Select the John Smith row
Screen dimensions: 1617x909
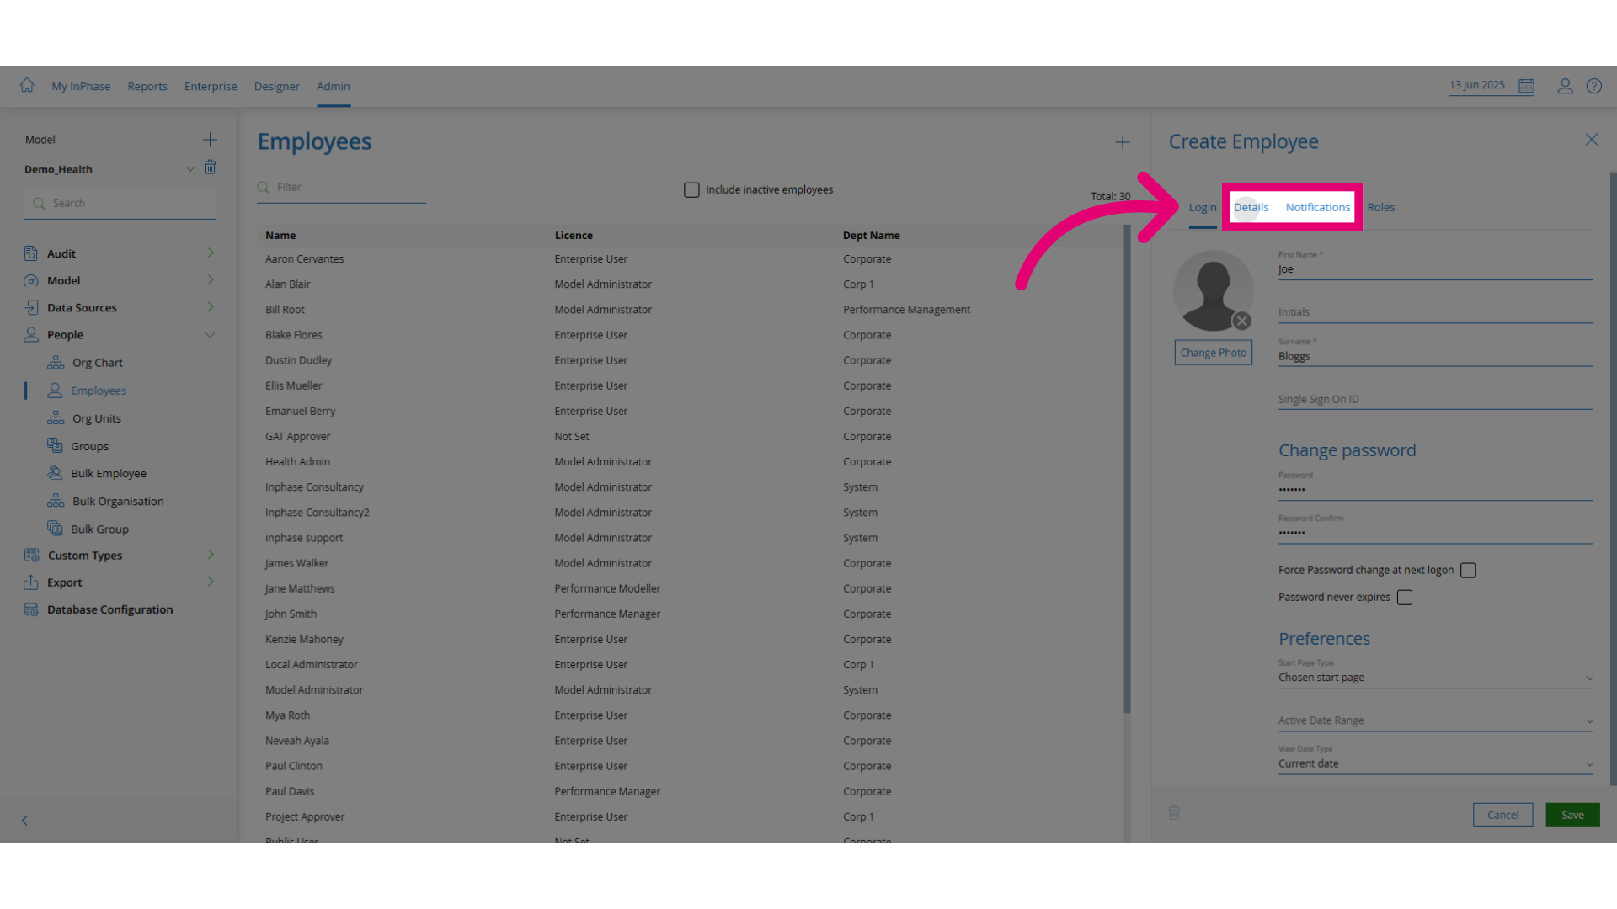point(691,614)
